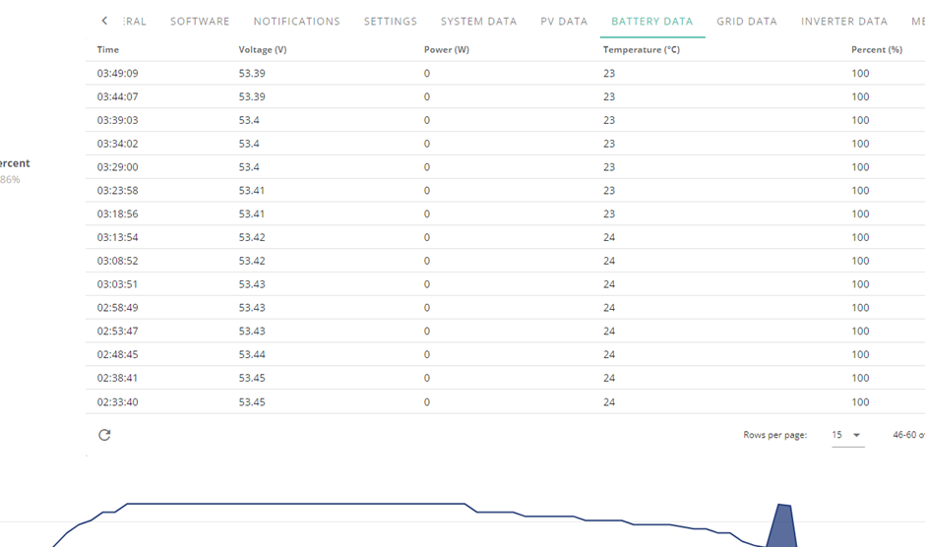The width and height of the screenshot is (925, 547).
Task: Click the Percent (%) column header
Action: [x=877, y=49]
